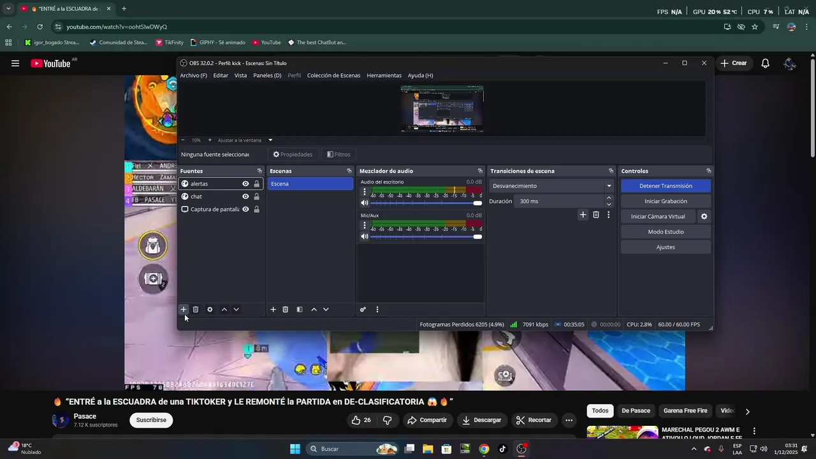
Task: Click Iniciar Cámara Virtual button
Action: click(x=658, y=217)
